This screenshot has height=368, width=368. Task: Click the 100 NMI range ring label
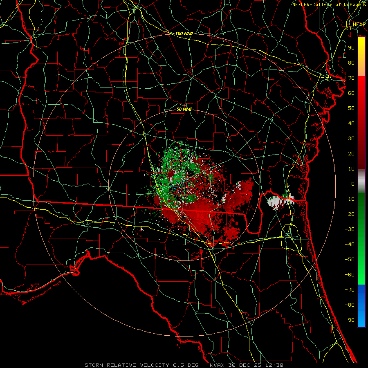184,34
